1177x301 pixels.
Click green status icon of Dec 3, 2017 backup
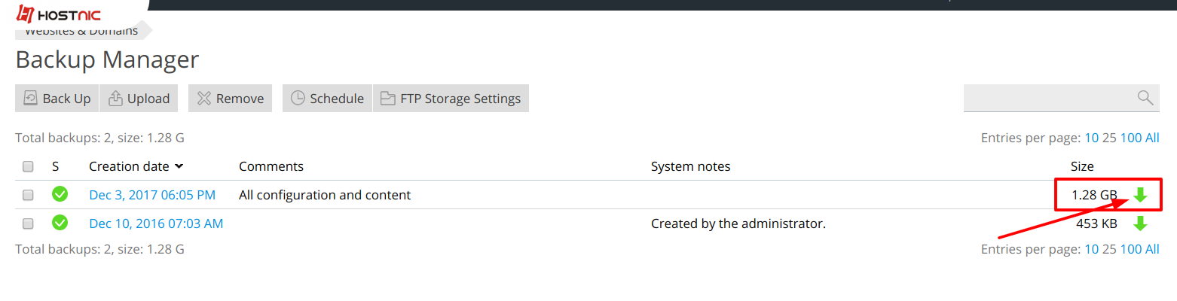(x=60, y=195)
